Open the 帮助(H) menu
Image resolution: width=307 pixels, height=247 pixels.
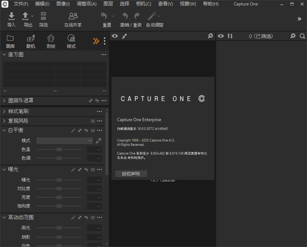tap(211, 4)
